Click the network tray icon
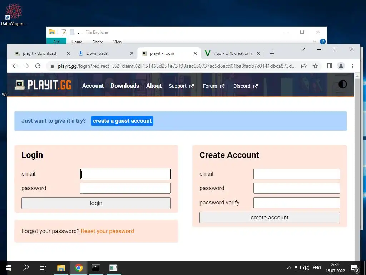Screen dimensions: 366x275 pos(298,268)
